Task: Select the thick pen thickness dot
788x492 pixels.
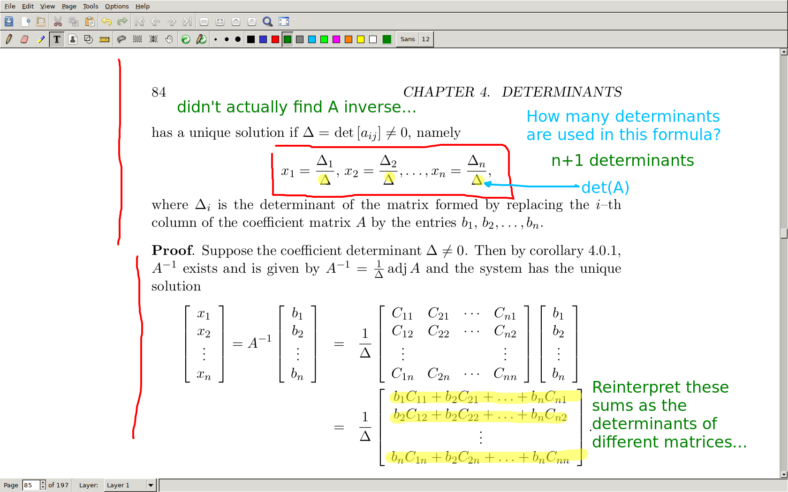Action: point(238,39)
